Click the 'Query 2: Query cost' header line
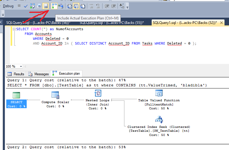The image size is (229, 150). (67, 147)
